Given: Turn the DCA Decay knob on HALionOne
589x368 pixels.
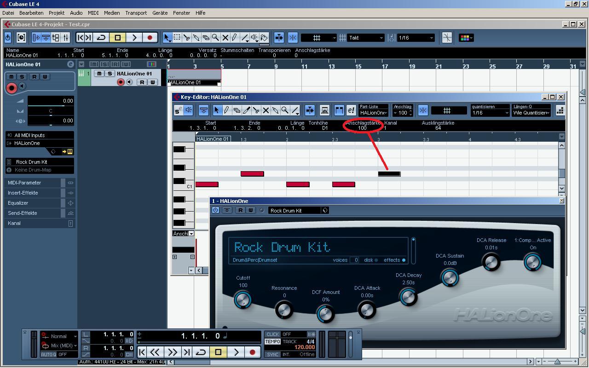Looking at the screenshot, I should click(x=408, y=297).
